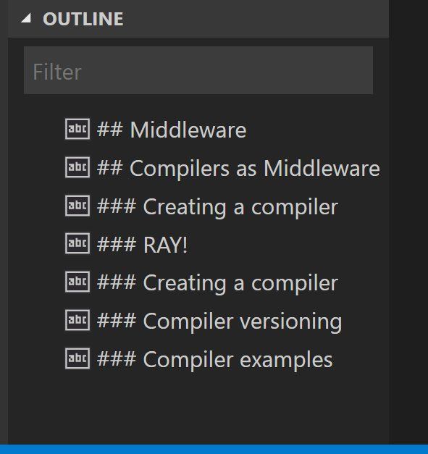Focus the Filter input box
This screenshot has width=428, height=454.
pos(198,70)
